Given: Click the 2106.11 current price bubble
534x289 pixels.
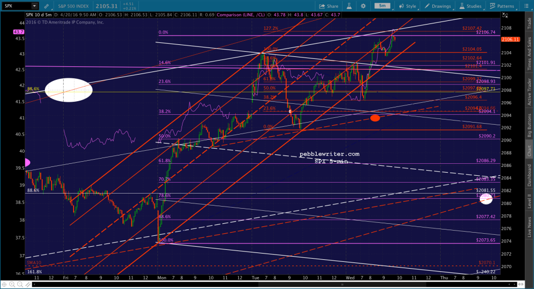Looking at the screenshot, I should (511, 40).
